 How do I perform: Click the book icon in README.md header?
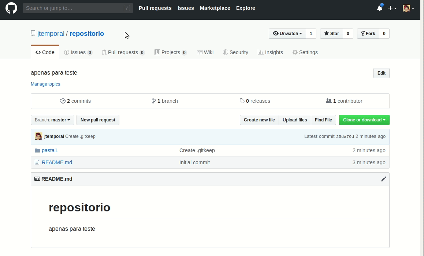(37, 179)
